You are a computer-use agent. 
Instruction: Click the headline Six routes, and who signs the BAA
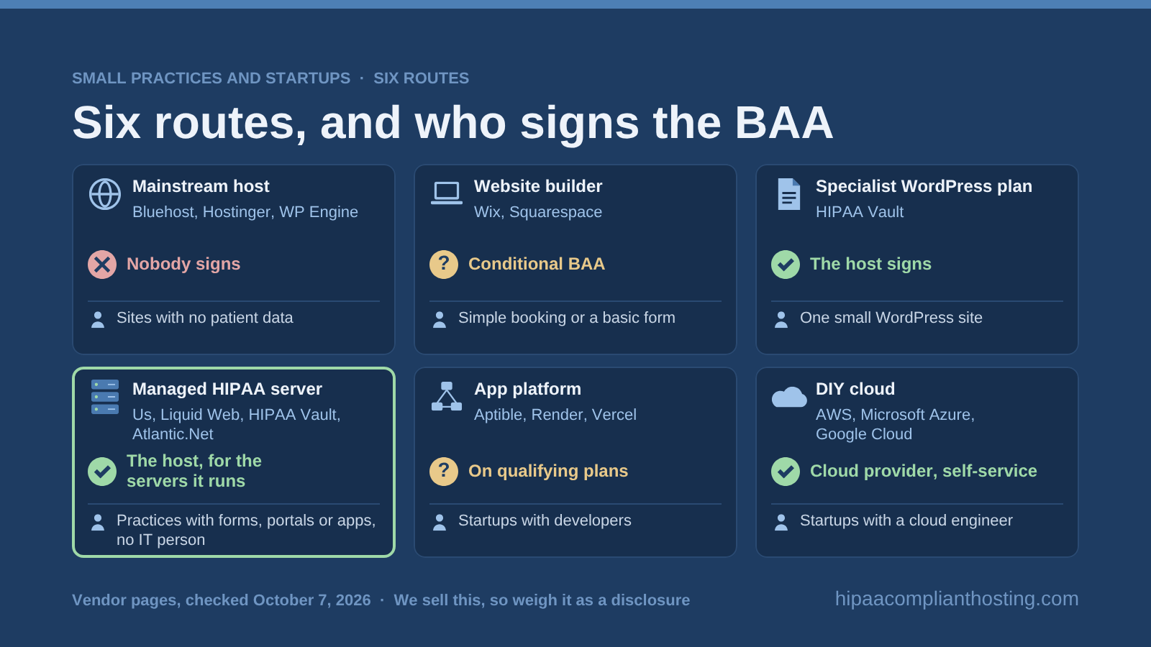pyautogui.click(x=452, y=122)
